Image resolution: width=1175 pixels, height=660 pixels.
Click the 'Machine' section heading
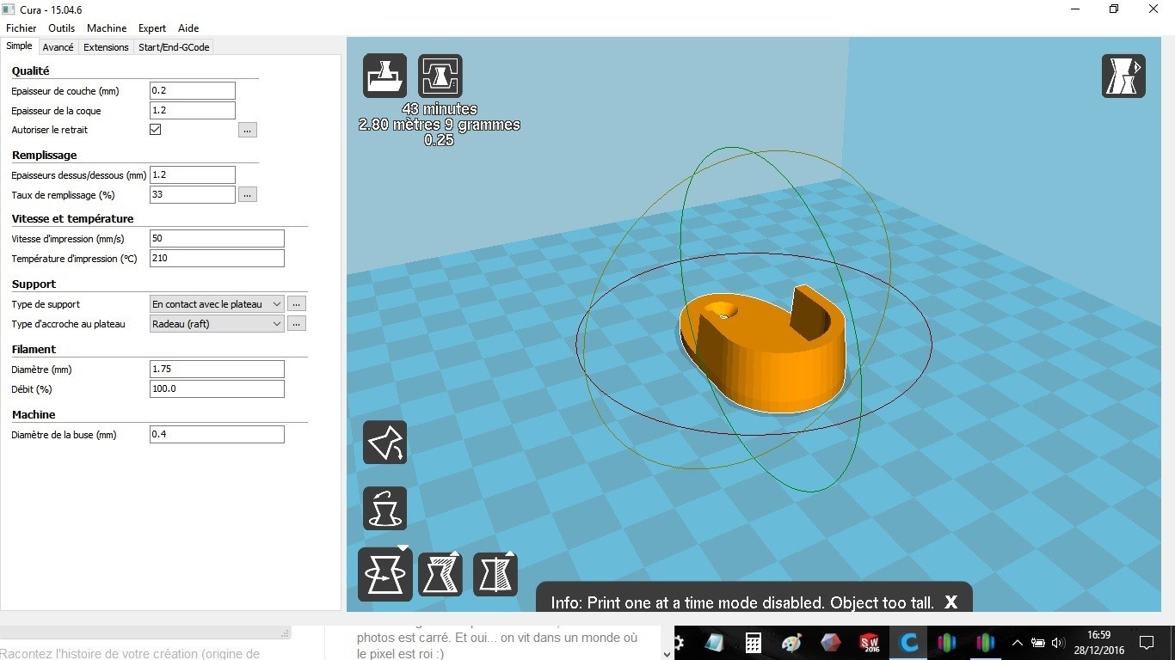coord(34,415)
